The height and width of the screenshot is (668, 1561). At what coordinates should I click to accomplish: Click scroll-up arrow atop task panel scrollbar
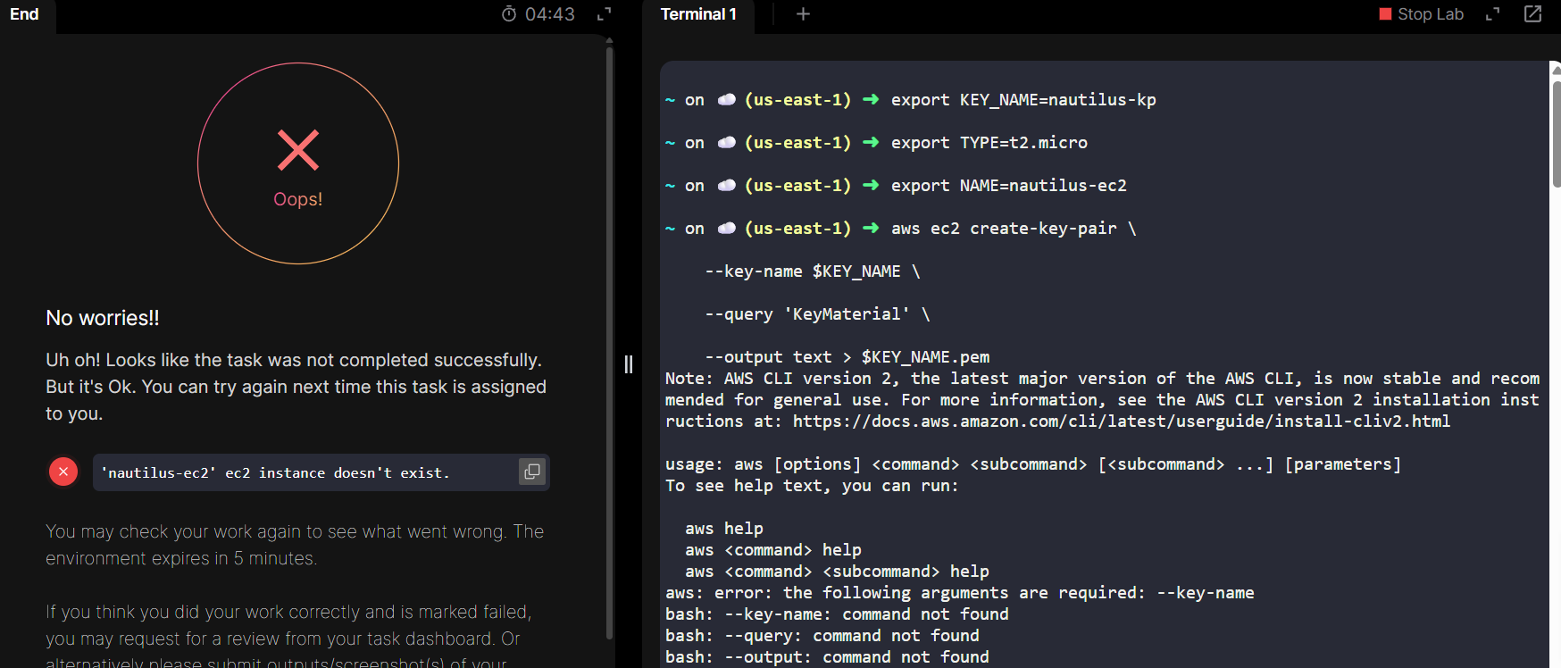click(x=610, y=40)
